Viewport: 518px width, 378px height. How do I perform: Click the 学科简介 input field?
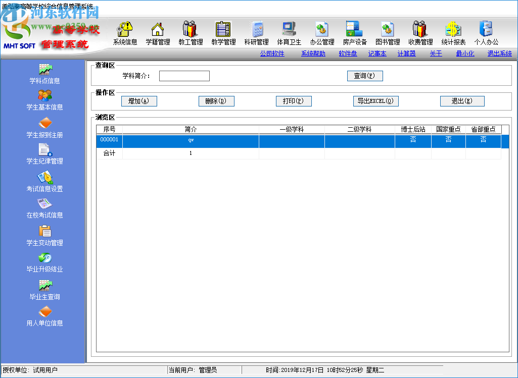184,76
